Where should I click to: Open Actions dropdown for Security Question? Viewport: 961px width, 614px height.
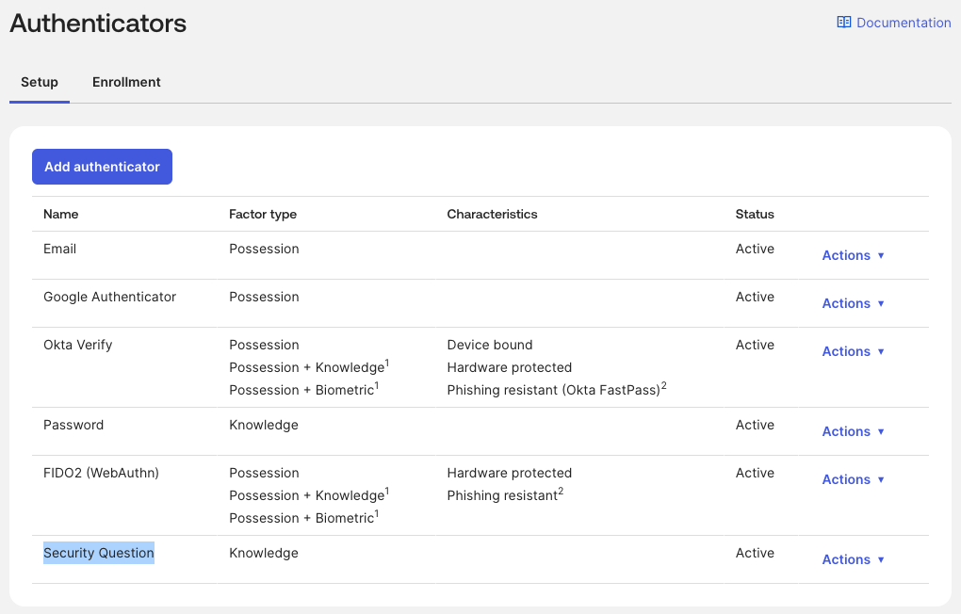[853, 559]
